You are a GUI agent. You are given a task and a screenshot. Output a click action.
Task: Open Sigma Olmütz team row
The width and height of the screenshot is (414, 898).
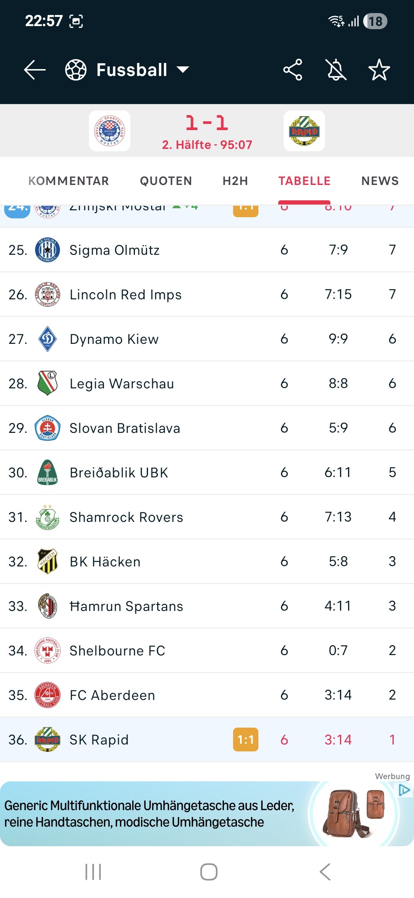(114, 250)
